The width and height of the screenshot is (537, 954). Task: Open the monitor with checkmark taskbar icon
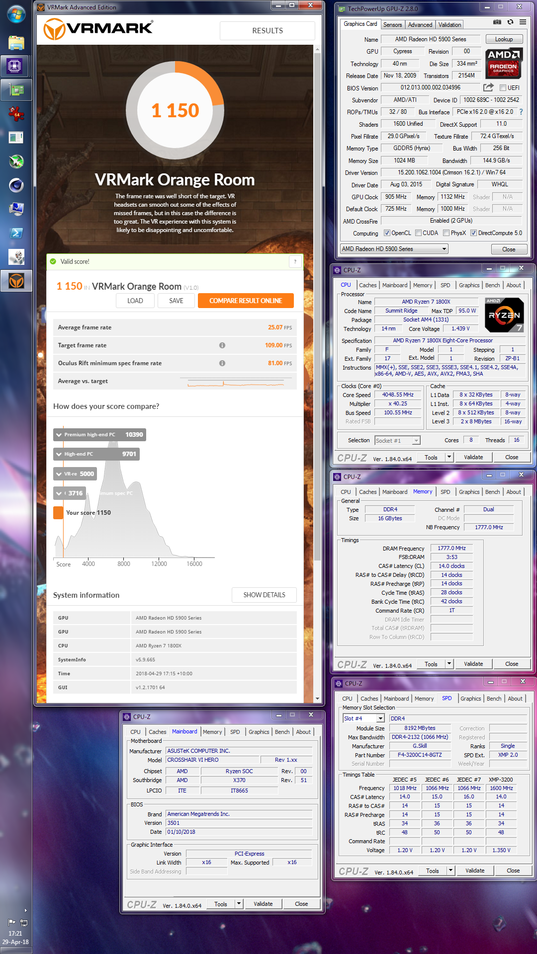16,209
